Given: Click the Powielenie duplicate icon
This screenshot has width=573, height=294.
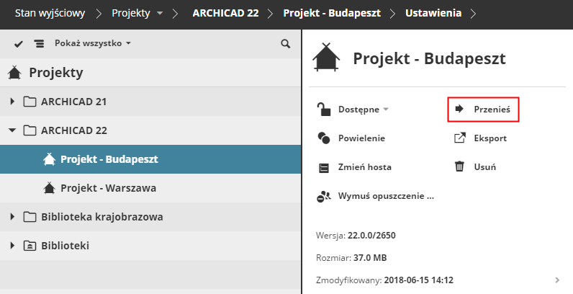Looking at the screenshot, I should 324,138.
